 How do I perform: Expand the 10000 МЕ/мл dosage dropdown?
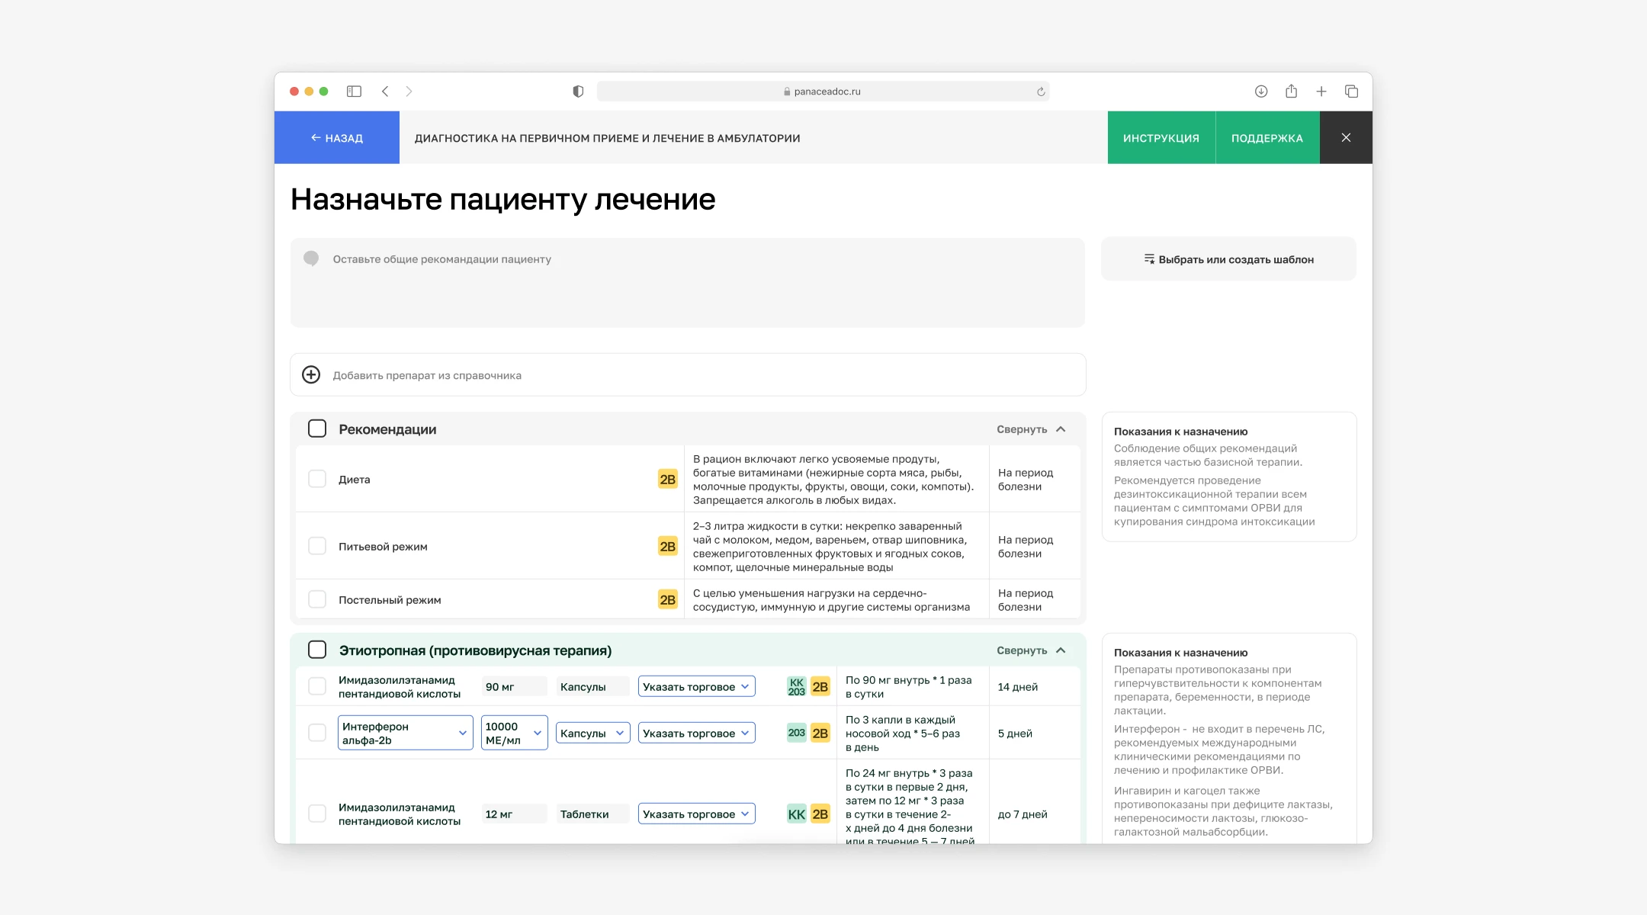click(514, 733)
